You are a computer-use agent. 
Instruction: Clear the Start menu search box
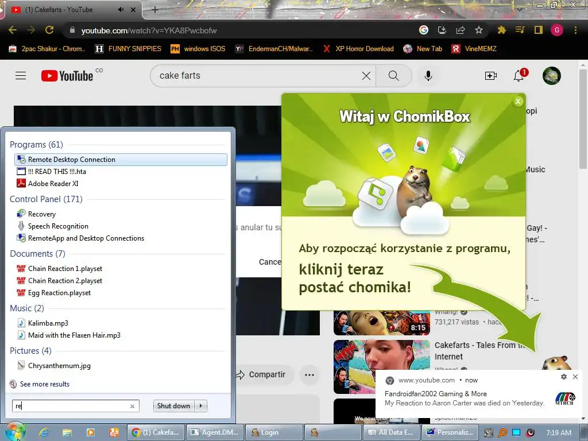click(132, 406)
